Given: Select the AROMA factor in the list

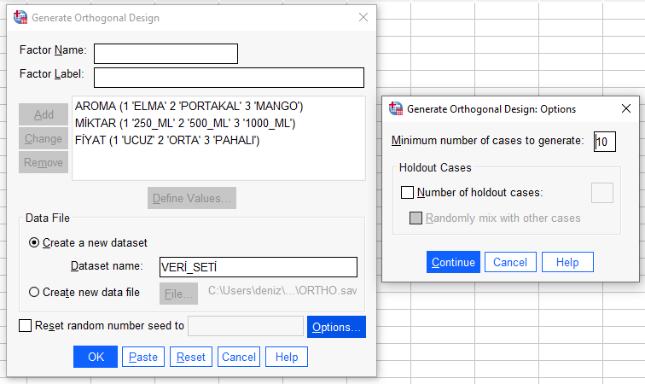Looking at the screenshot, I should [189, 107].
